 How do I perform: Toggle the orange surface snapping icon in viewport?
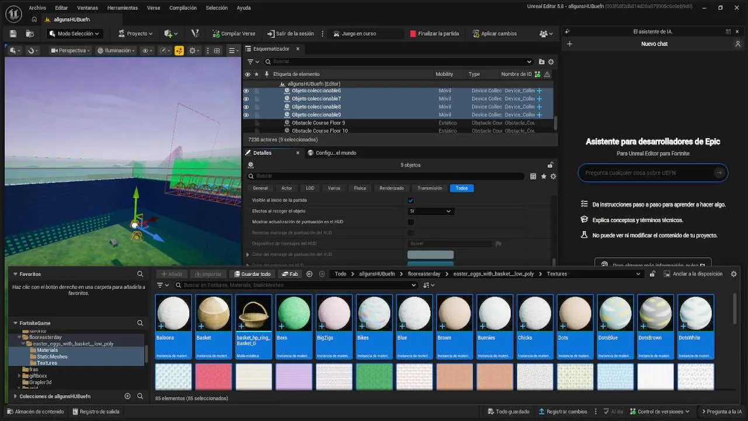click(x=179, y=51)
